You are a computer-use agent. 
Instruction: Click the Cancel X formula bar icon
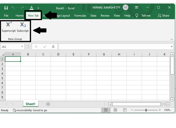(36, 47)
